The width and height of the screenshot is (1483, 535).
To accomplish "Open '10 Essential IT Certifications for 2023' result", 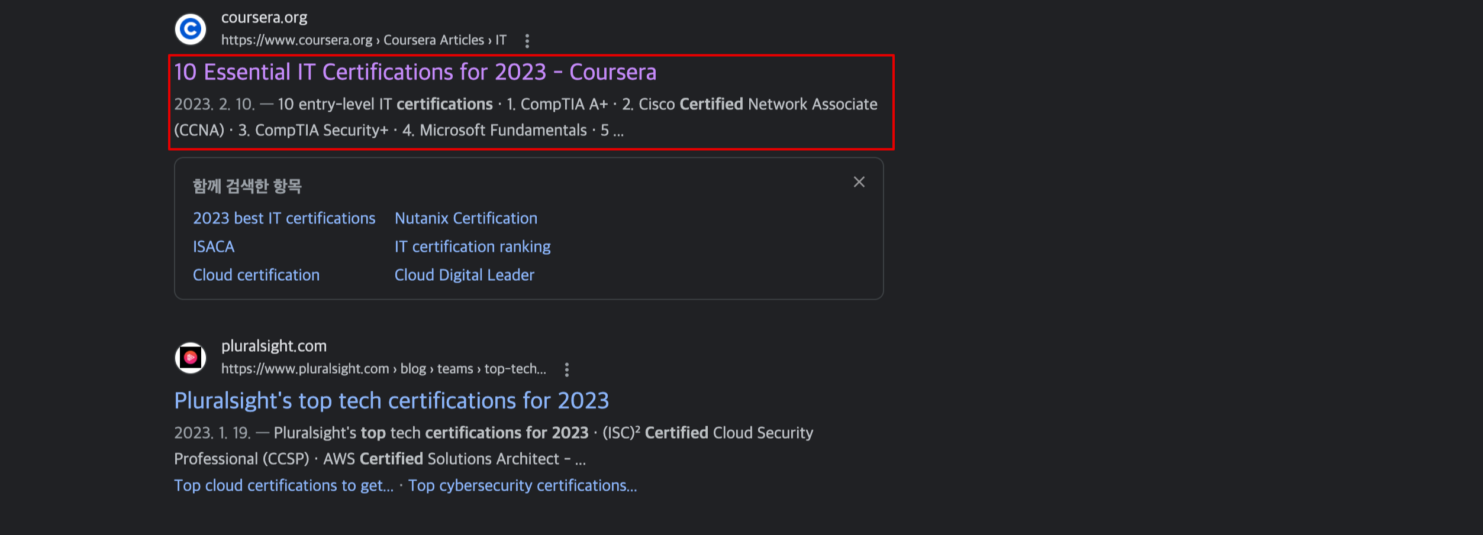I will click(415, 72).
